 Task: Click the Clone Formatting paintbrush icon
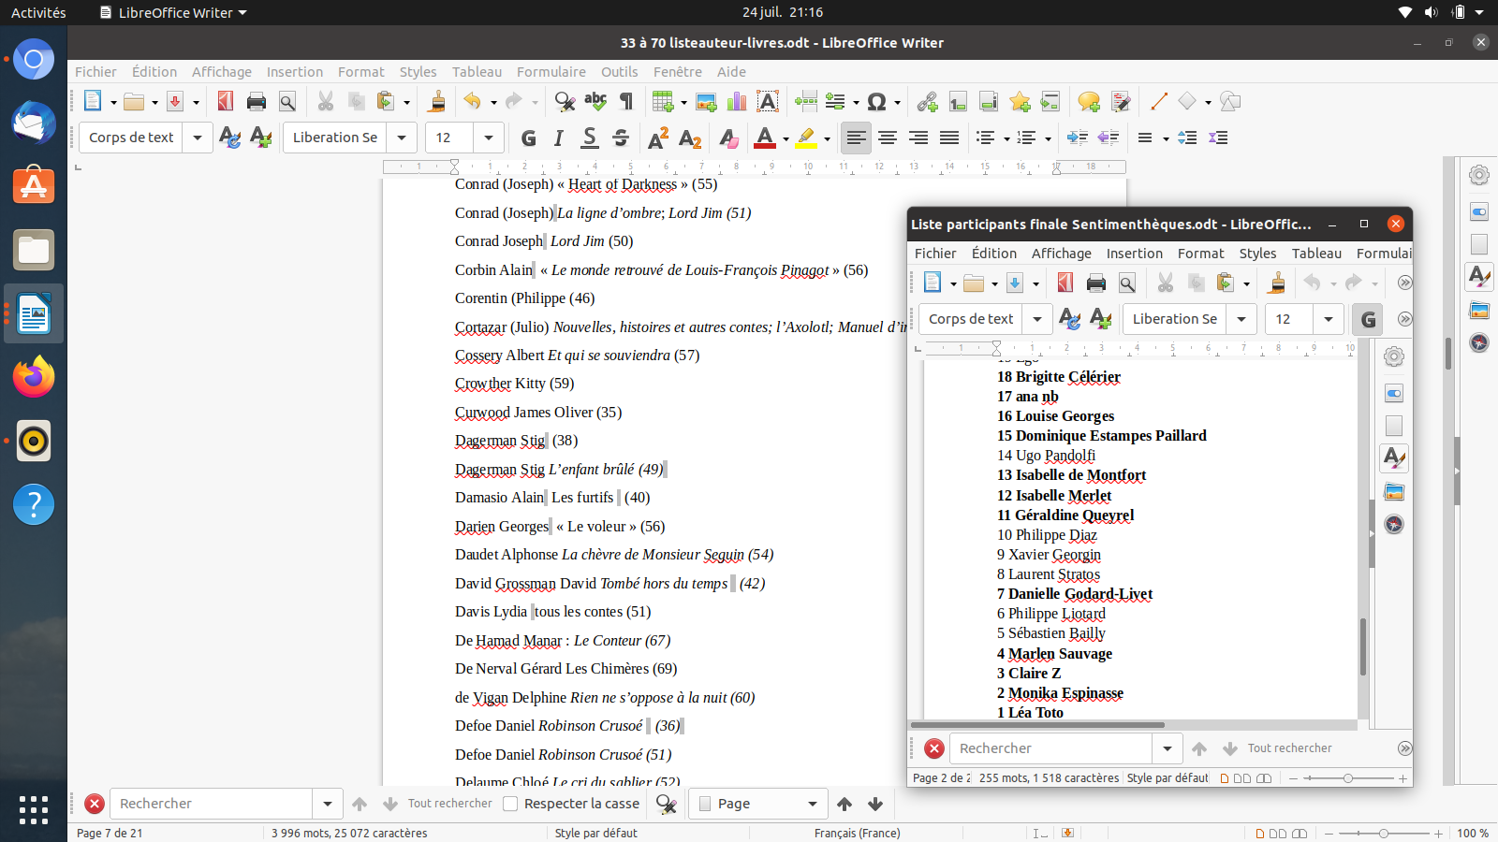pos(436,102)
